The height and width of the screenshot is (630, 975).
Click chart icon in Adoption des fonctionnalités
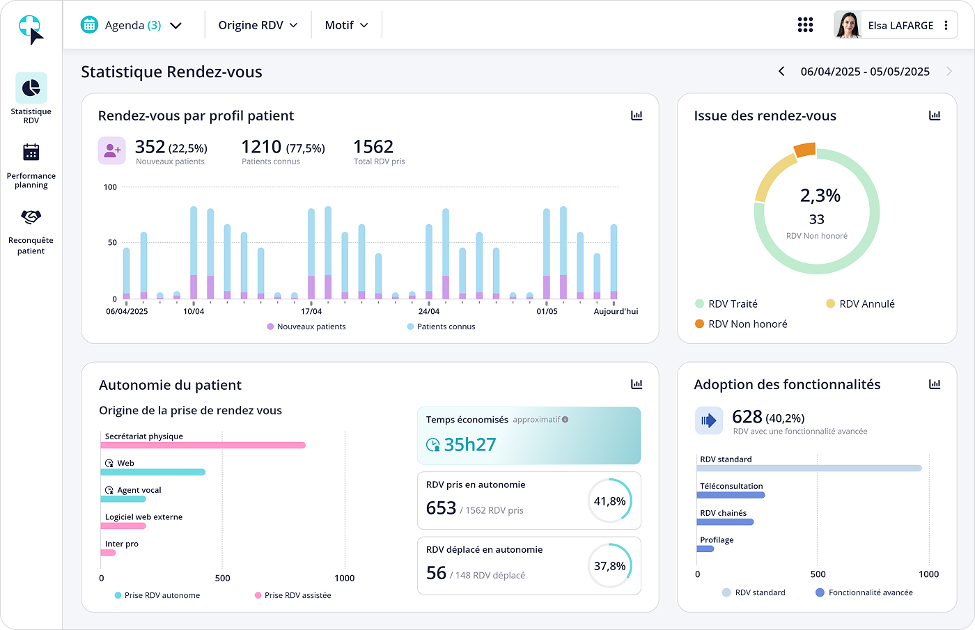(x=935, y=384)
